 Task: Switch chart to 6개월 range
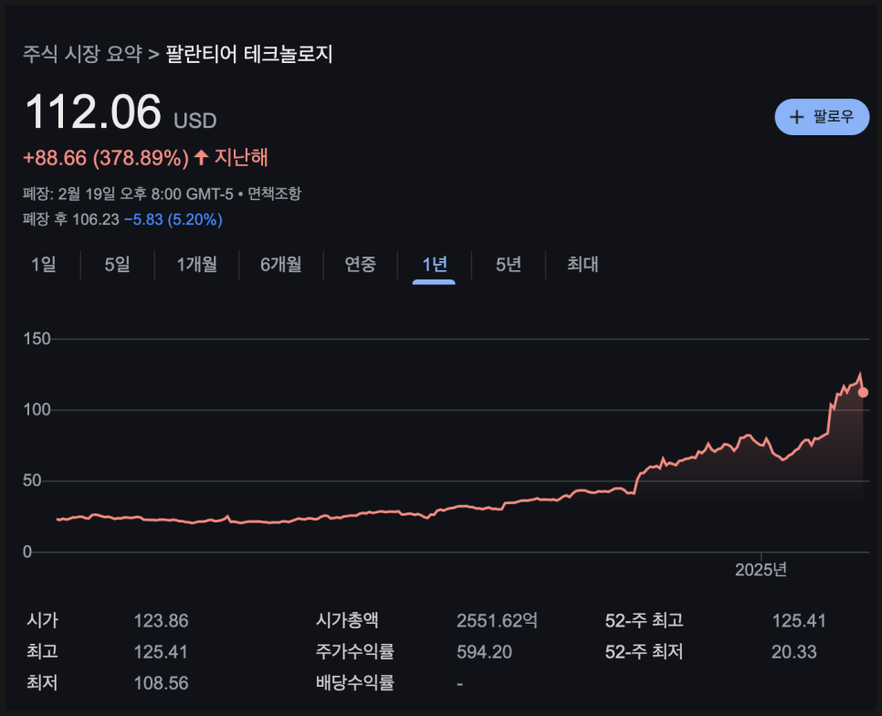coord(280,264)
